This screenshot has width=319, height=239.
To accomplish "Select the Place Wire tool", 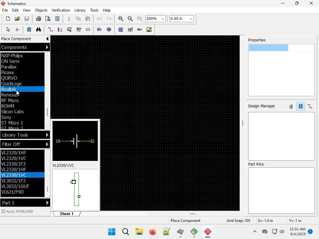I will (x=50, y=30).
